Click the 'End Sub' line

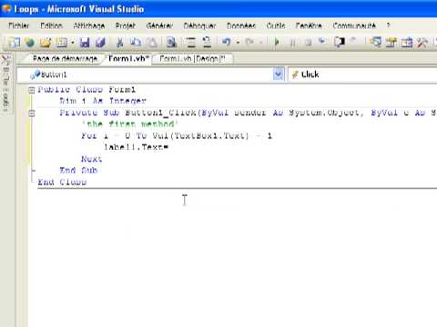coord(78,170)
